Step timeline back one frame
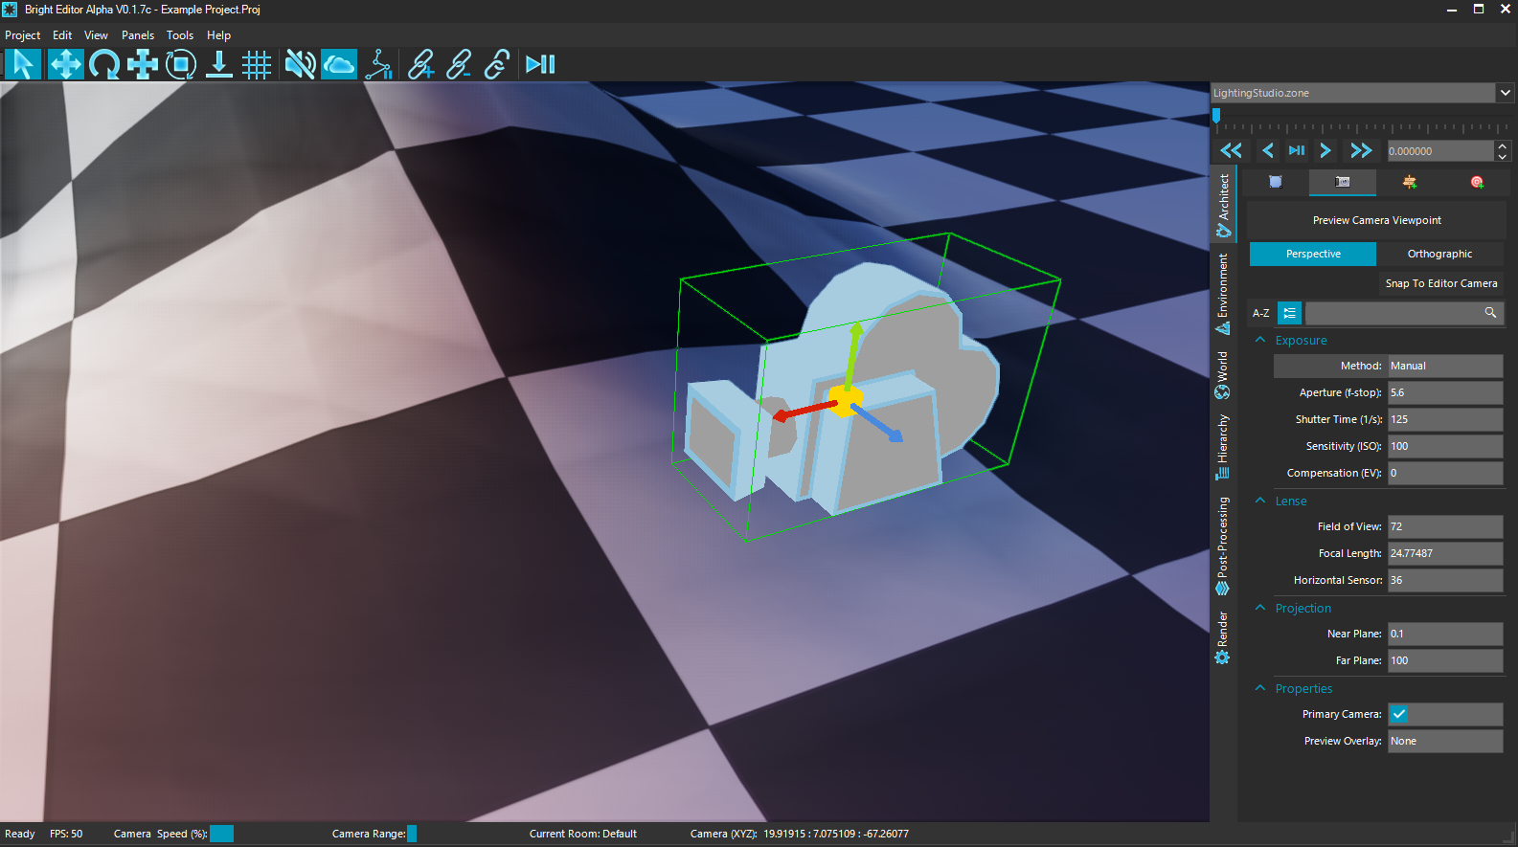The height and width of the screenshot is (847, 1518). (x=1267, y=150)
